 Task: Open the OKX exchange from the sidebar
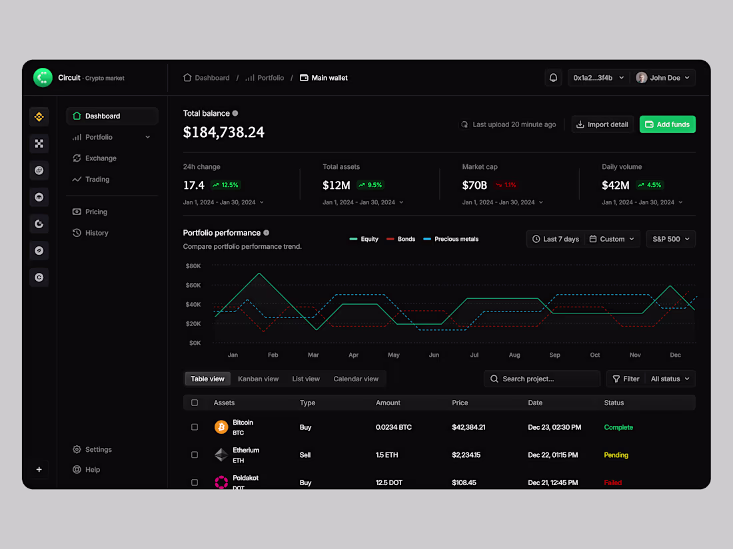(39, 143)
